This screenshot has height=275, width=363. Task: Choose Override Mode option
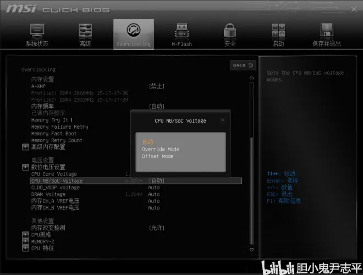coord(161,149)
